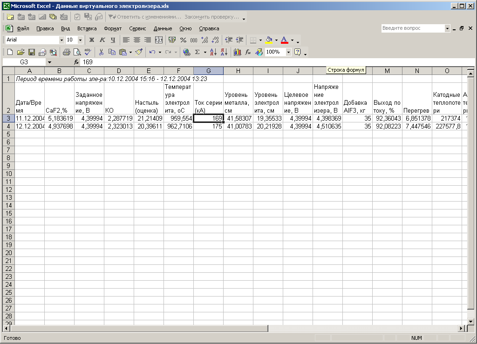
Task: Launch the Chart Wizard
Action: point(237,52)
